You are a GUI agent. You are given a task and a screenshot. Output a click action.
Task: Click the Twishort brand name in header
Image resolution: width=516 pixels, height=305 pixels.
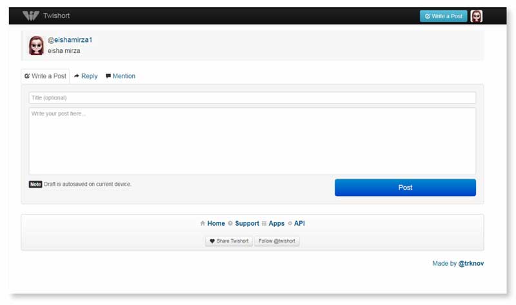[x=55, y=16]
